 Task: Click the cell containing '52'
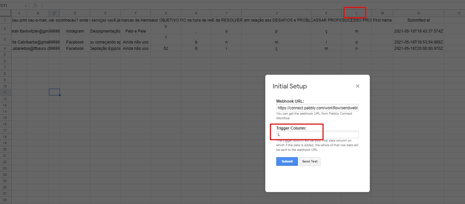pyautogui.click(x=166, y=49)
